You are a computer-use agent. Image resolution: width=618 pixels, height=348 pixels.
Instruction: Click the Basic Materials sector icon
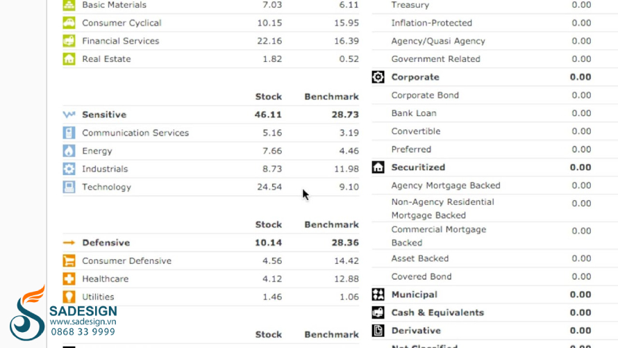tap(69, 5)
